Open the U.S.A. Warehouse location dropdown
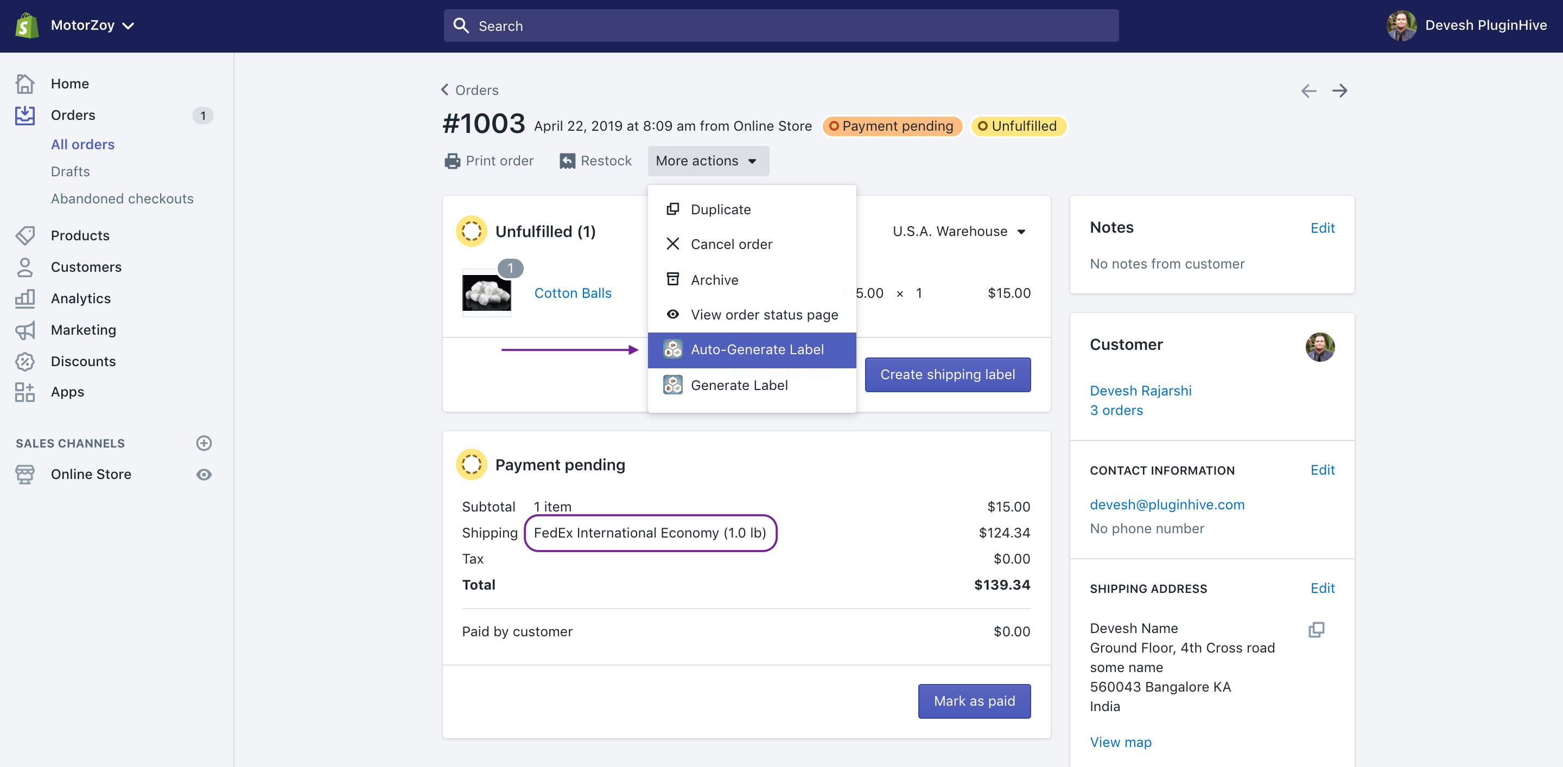The height and width of the screenshot is (767, 1563). click(958, 232)
